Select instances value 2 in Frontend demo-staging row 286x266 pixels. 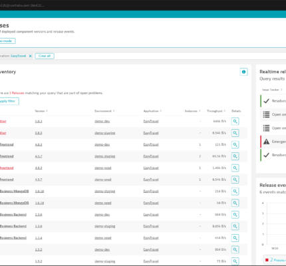[200, 156]
